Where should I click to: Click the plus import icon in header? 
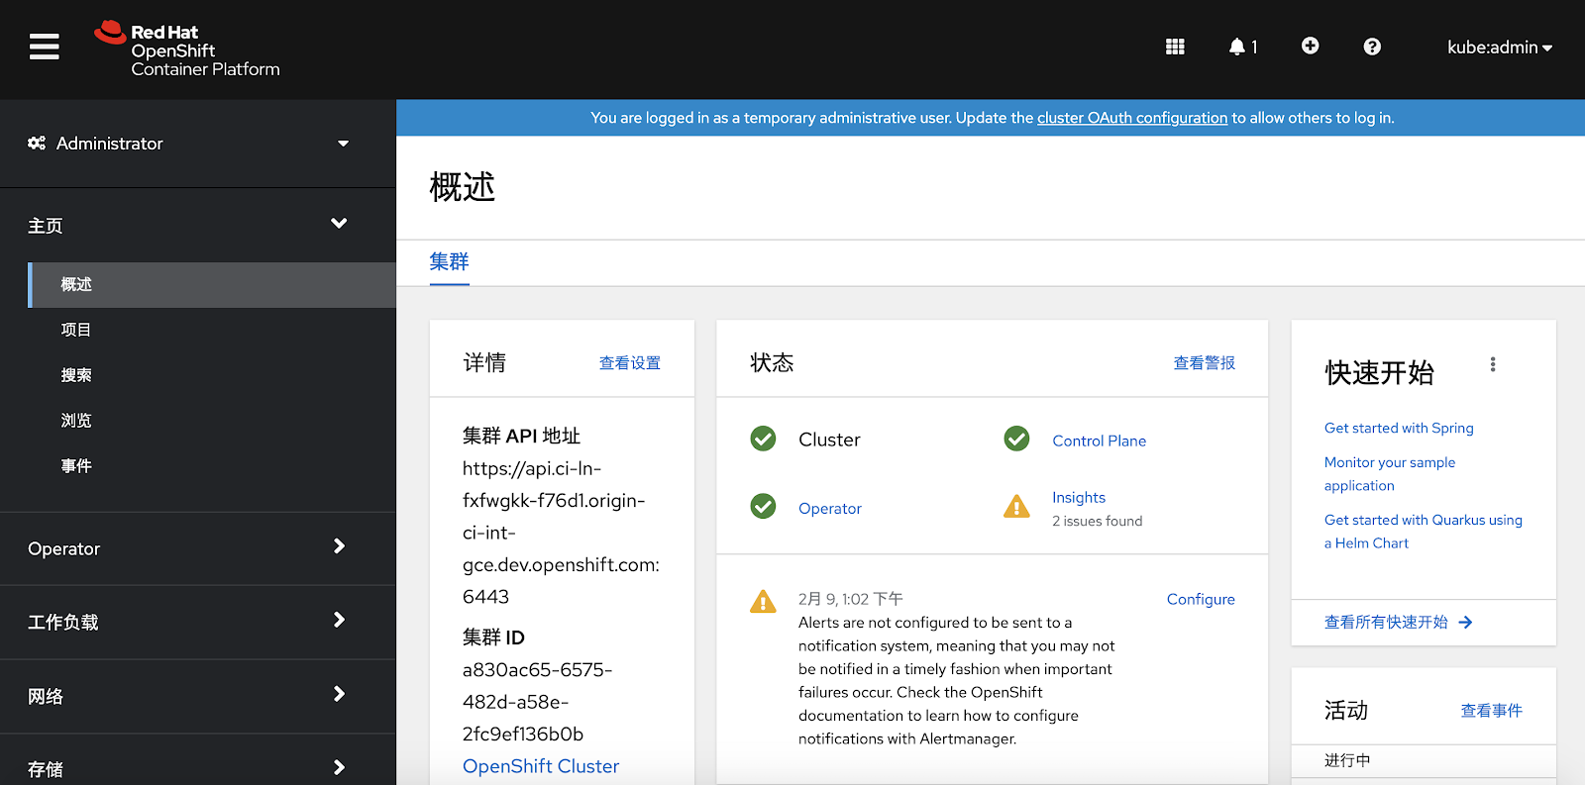click(1310, 47)
